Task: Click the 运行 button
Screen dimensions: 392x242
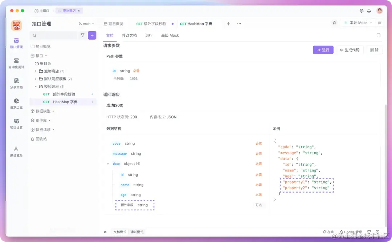Action: pos(323,50)
